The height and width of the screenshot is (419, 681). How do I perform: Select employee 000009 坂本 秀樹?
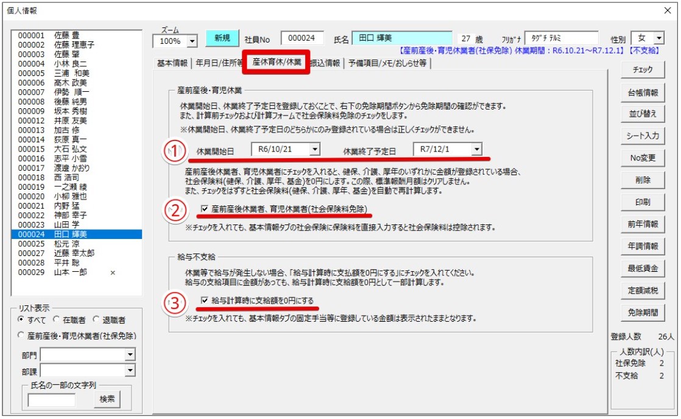[76, 111]
